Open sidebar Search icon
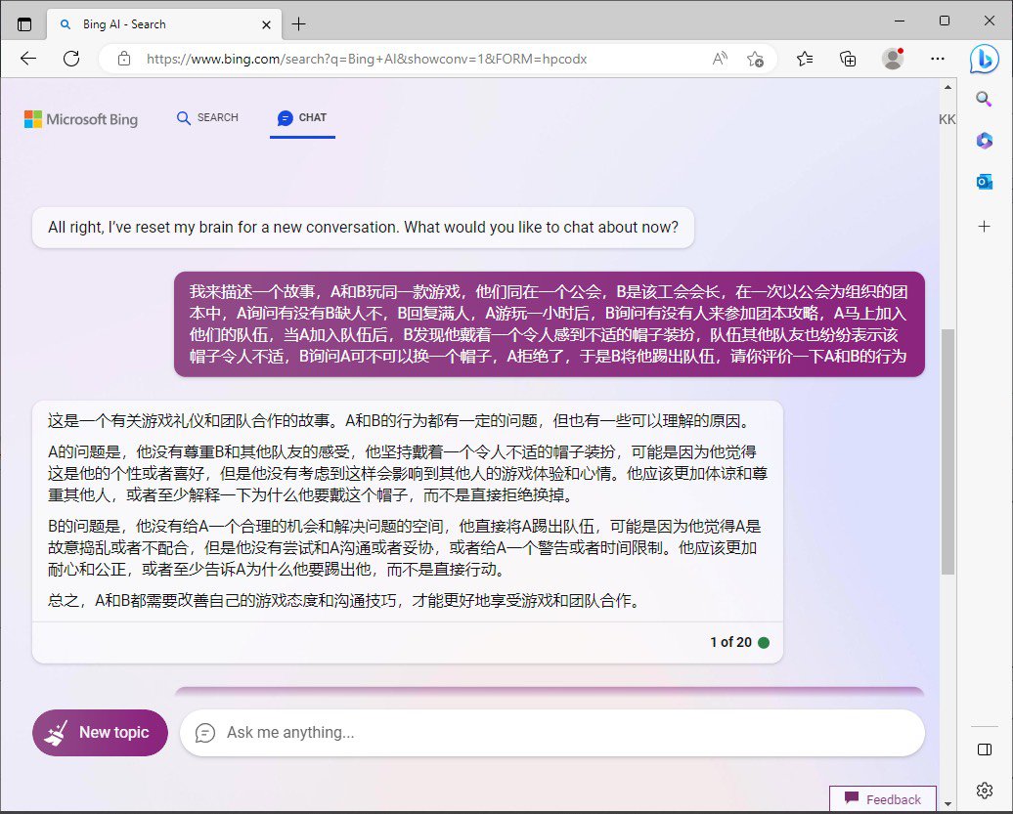The height and width of the screenshot is (814, 1013). [984, 99]
